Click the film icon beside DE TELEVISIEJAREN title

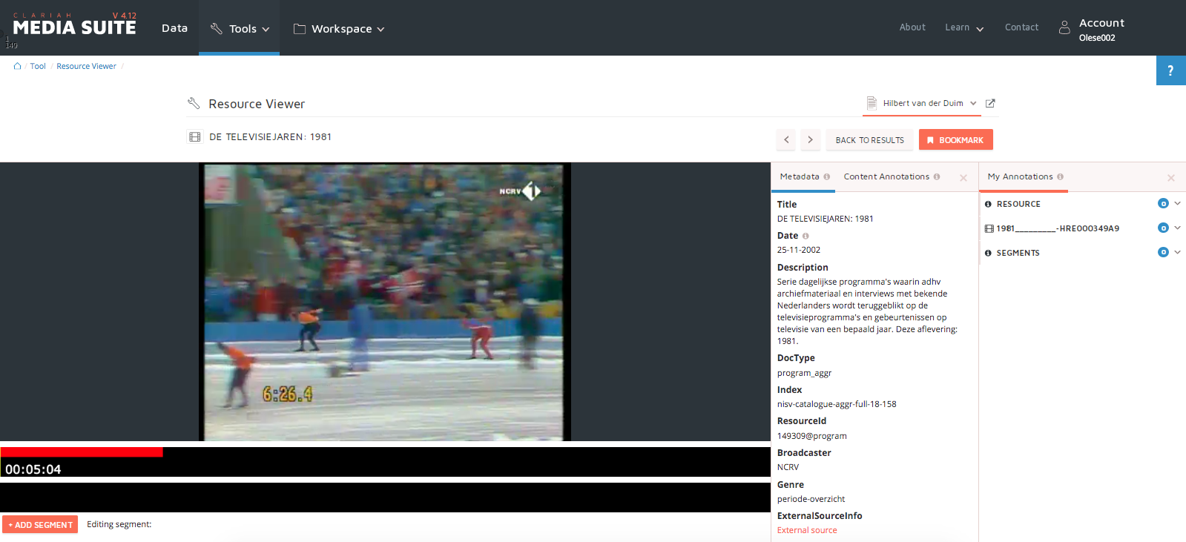pyautogui.click(x=195, y=136)
